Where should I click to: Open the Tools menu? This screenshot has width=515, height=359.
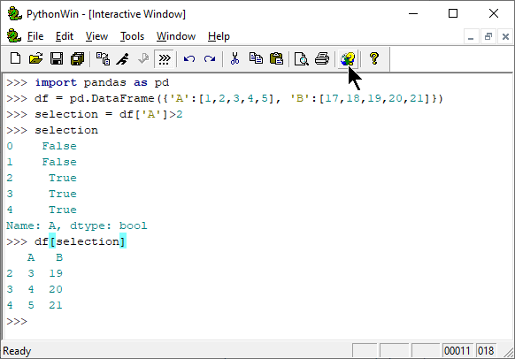(x=132, y=36)
